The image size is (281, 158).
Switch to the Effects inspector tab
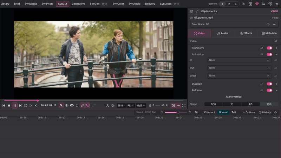[246, 33]
